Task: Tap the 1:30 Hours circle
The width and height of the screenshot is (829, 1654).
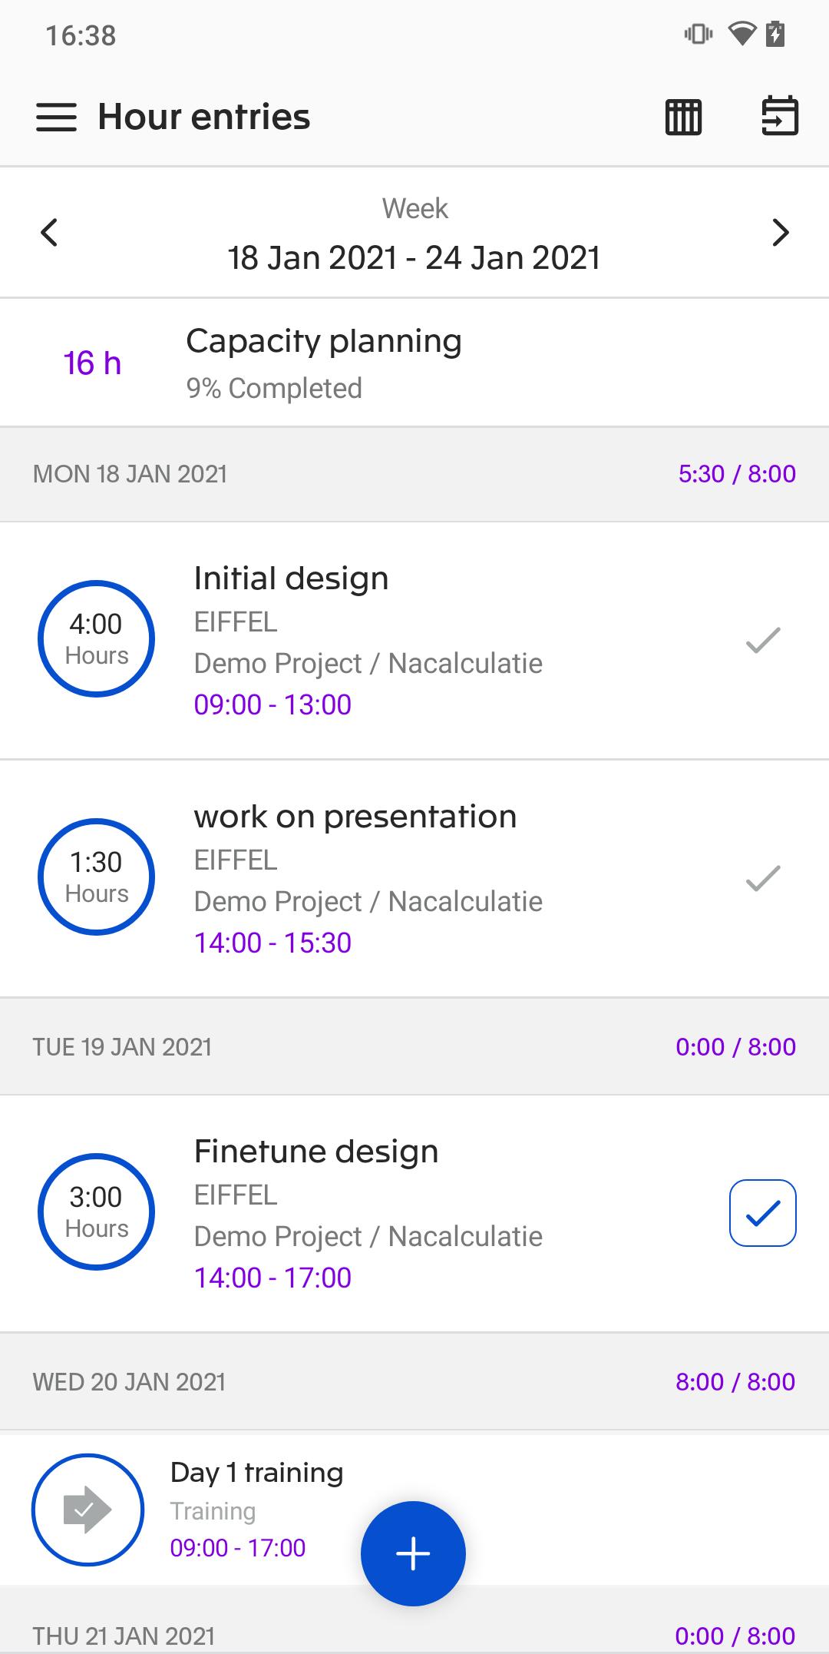Action: [x=96, y=877]
